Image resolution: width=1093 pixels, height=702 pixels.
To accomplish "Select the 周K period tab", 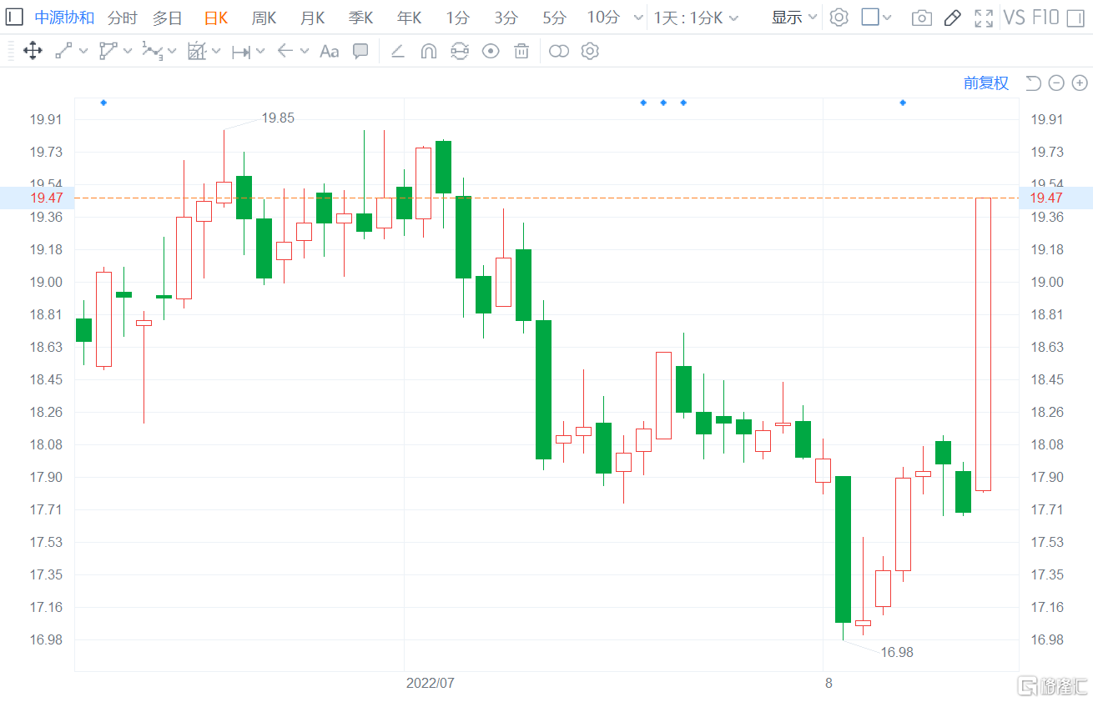I will [264, 18].
